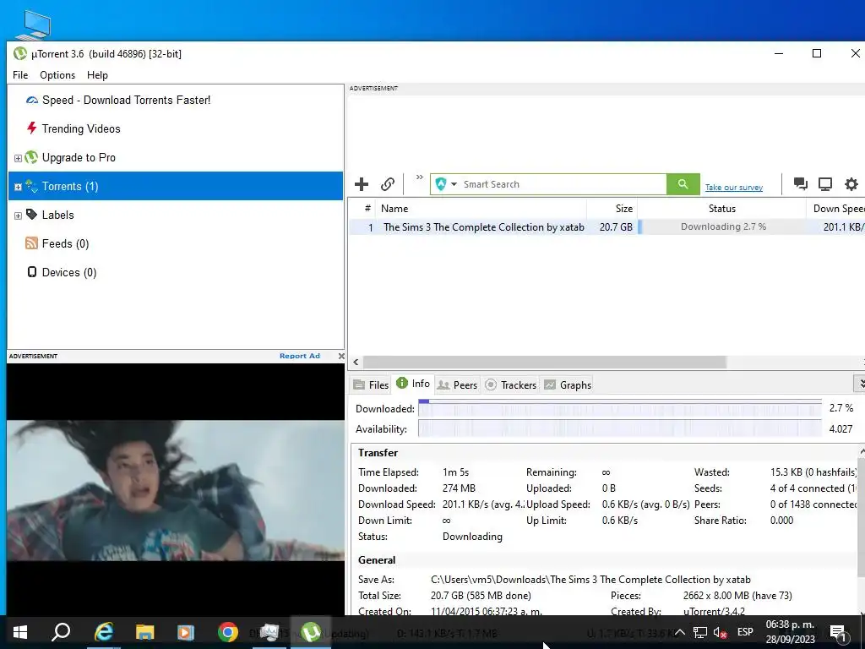Click the 20.7 GB size cell
The width and height of the screenshot is (865, 649).
(x=616, y=226)
